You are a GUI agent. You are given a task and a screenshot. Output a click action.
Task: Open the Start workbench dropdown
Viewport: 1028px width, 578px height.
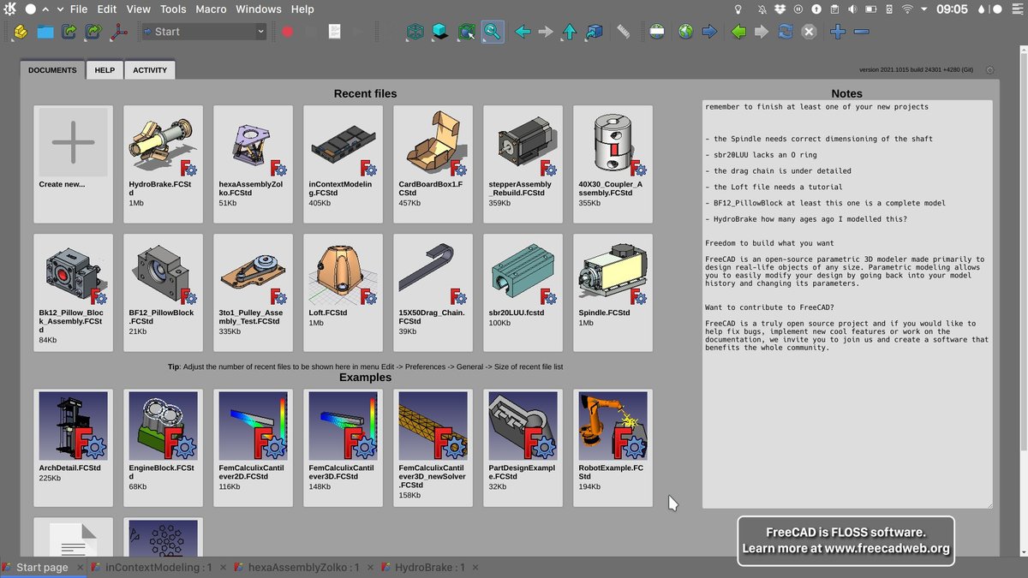pyautogui.click(x=202, y=32)
